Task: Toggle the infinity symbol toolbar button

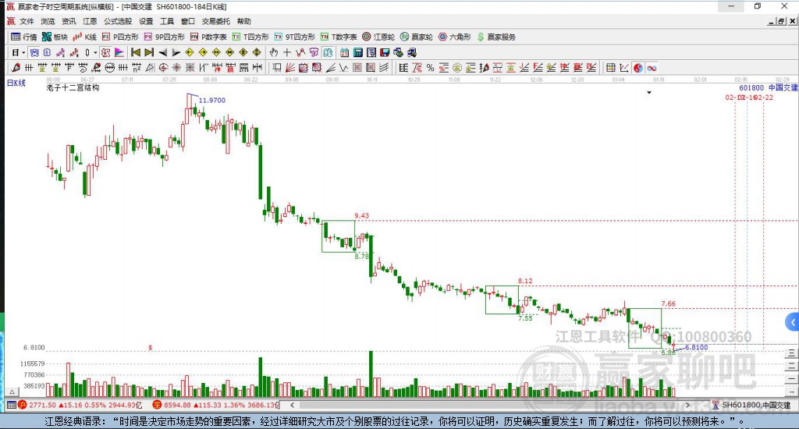Action: [x=651, y=68]
